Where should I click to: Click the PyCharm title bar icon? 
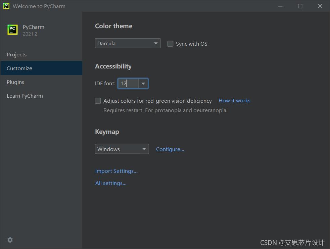(x=6, y=6)
